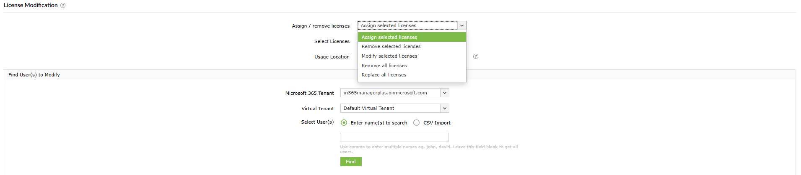Switch to the CSV Import radio option
Viewport: 801px width, 175px height.
click(x=416, y=123)
